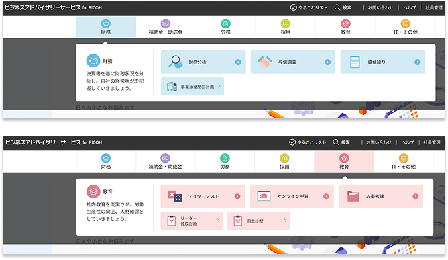Select 財務 tab label in 財務-menu screen

tap(106, 32)
